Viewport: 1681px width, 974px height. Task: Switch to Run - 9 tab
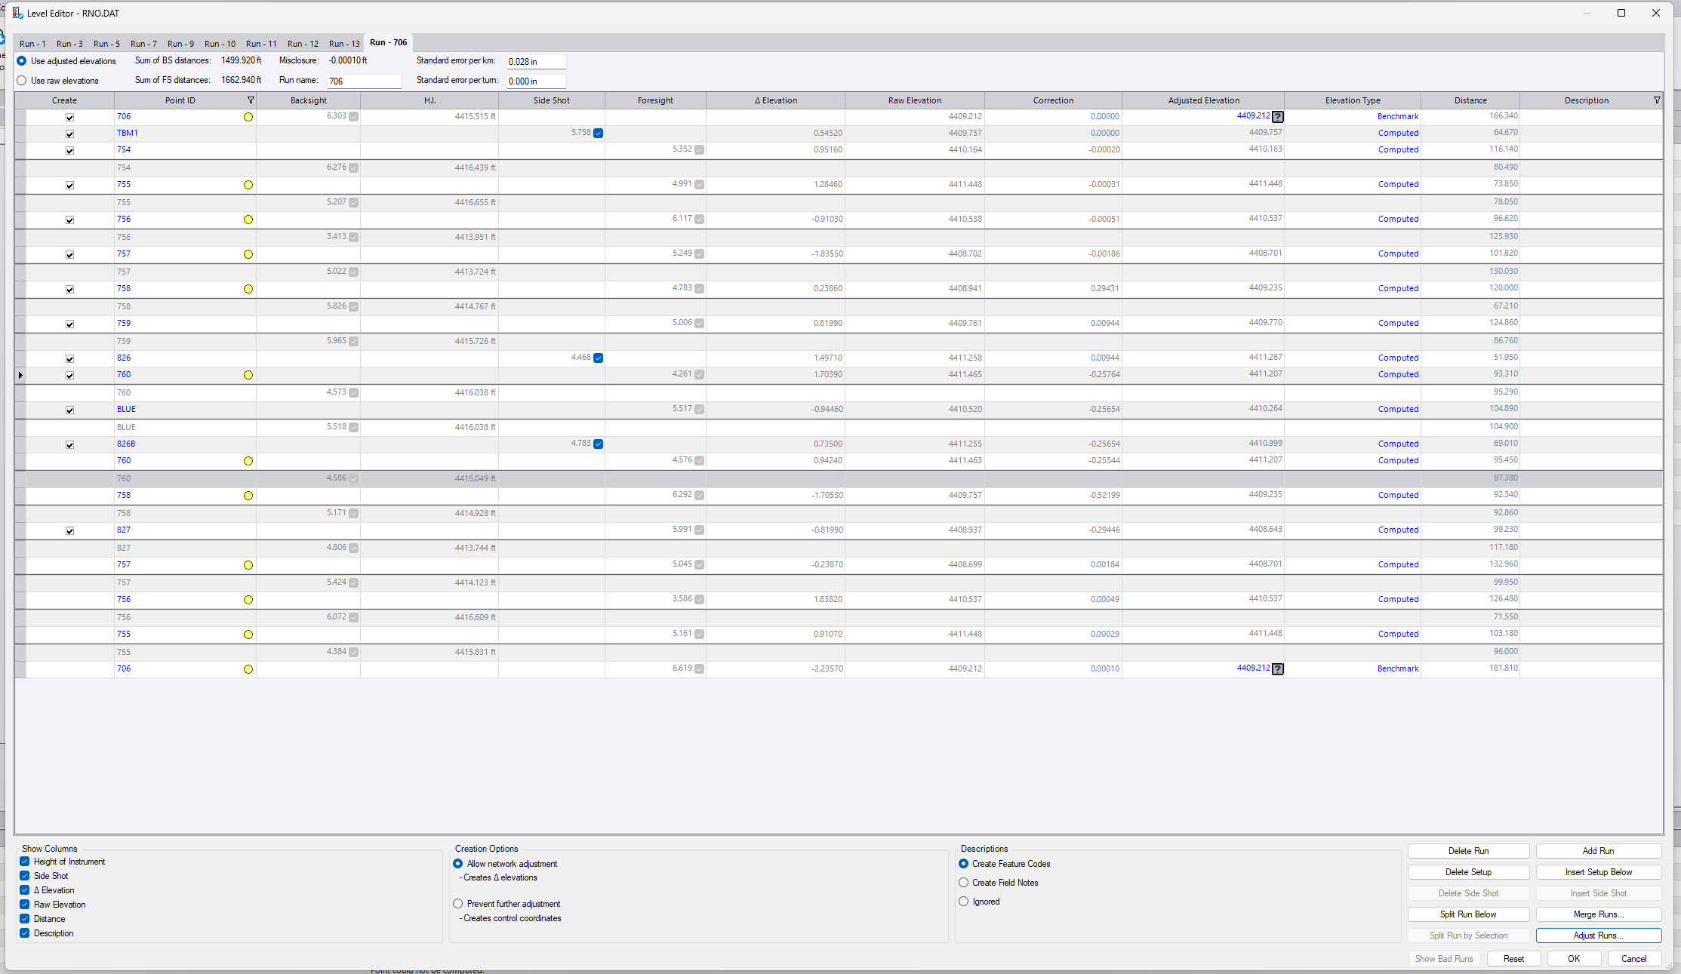coord(180,44)
